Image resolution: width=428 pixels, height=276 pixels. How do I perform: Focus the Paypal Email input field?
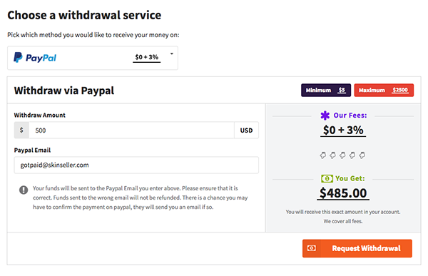click(x=136, y=165)
